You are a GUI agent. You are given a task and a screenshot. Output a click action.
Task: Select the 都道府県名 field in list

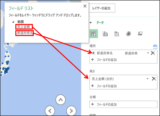tap(25, 33)
